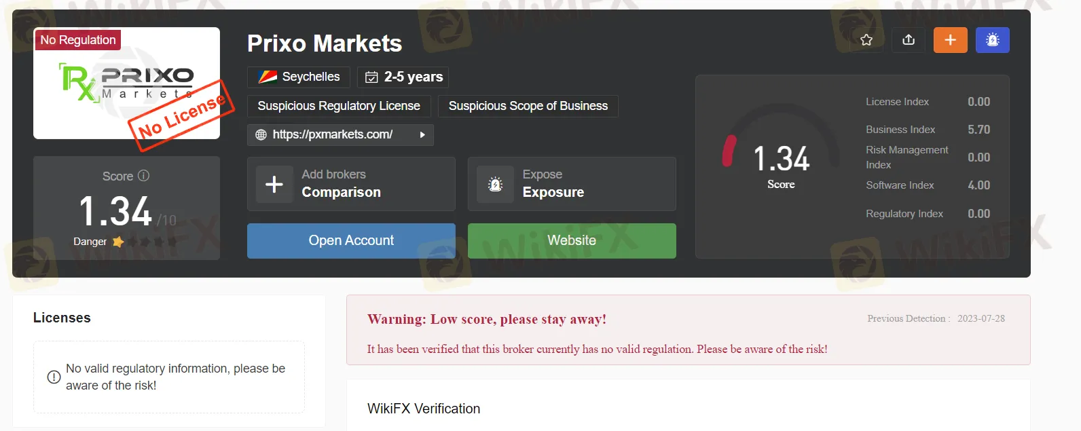The height and width of the screenshot is (431, 1081).
Task: Click the green Website button
Action: 572,241
